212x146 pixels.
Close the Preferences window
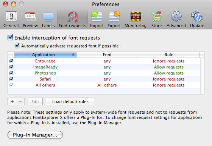(x=6, y=4)
